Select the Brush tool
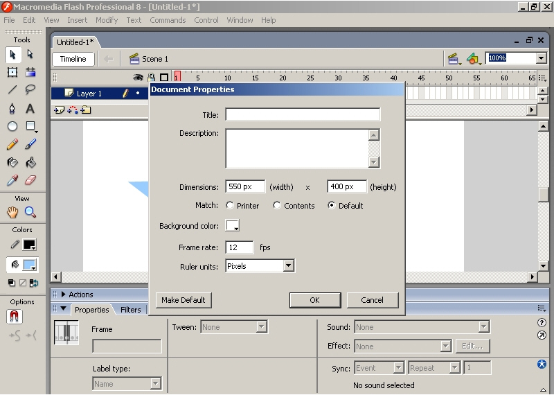This screenshot has height=395, width=554. tap(30, 144)
